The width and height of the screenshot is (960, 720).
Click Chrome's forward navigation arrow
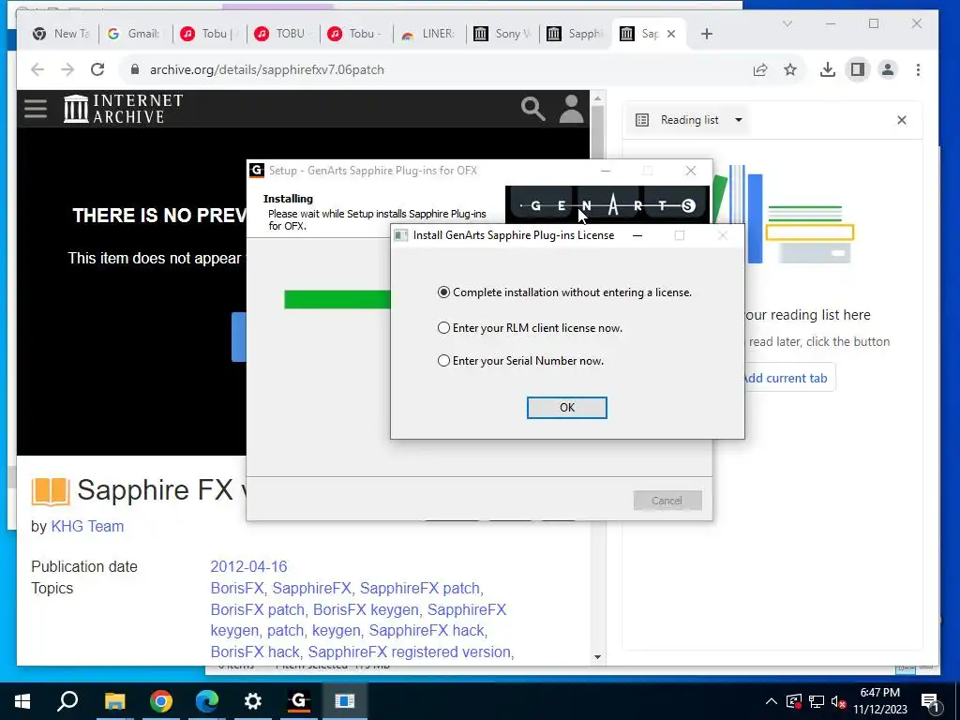[x=67, y=69]
